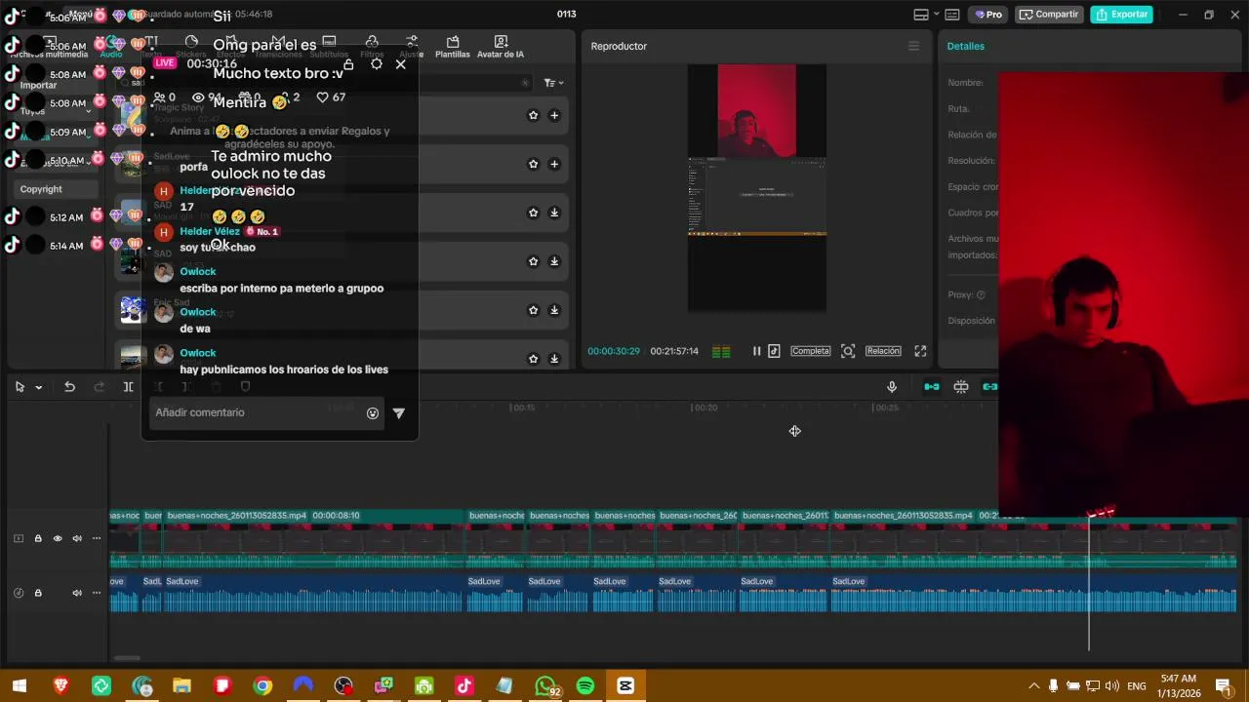Favorite the Tragic Story track
The height and width of the screenshot is (702, 1249).
tap(533, 115)
